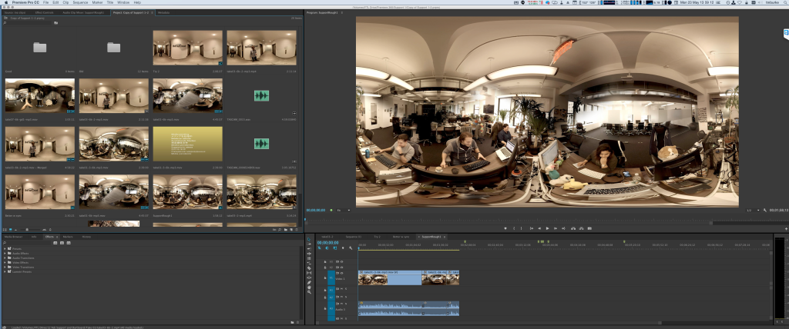Step forward one frame in program monitor
The height and width of the screenshot is (329, 789).
tap(556, 228)
